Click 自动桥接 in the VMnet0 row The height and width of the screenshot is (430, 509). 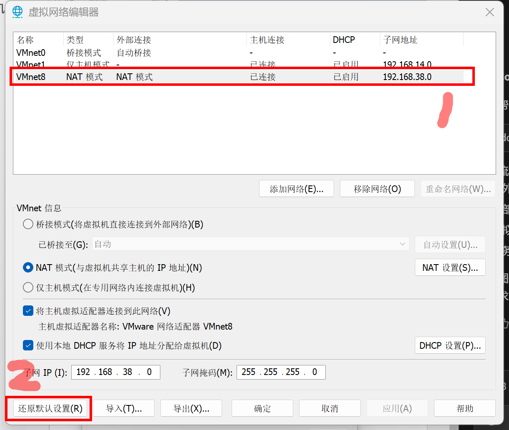pyautogui.click(x=134, y=53)
